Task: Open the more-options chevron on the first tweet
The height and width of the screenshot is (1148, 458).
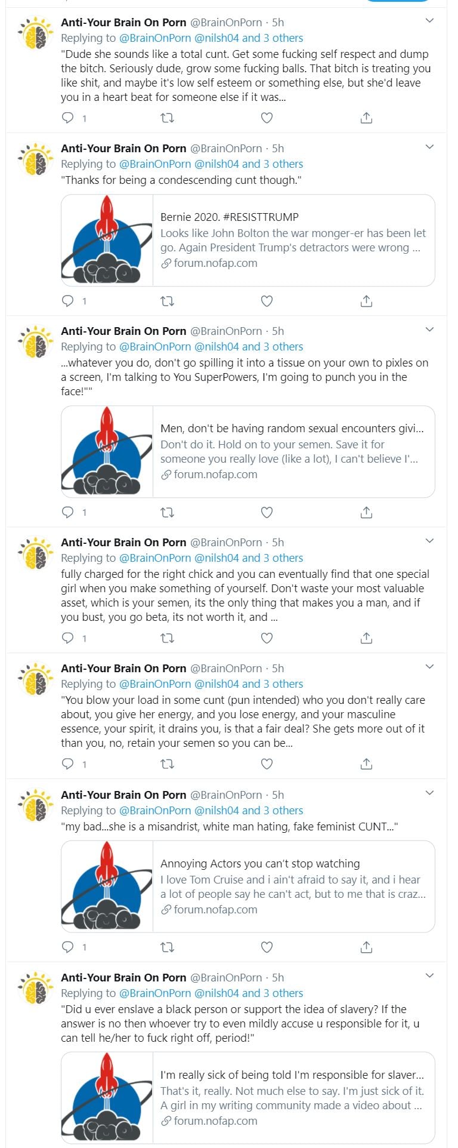Action: (x=429, y=21)
